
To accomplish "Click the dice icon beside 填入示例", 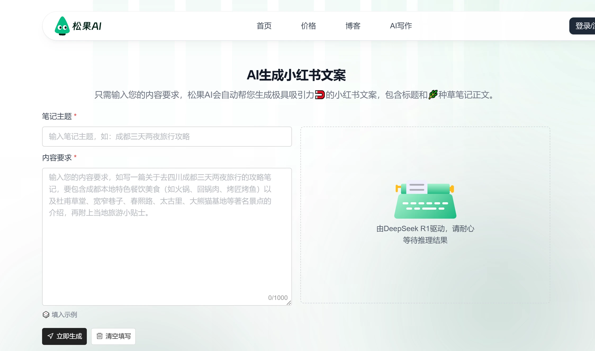I will (46, 314).
